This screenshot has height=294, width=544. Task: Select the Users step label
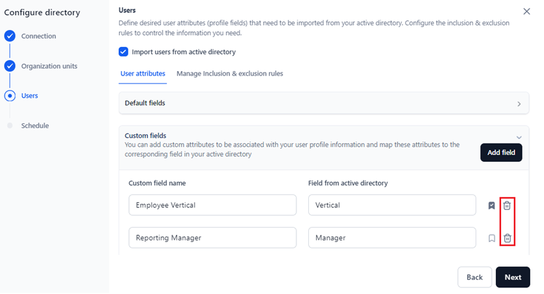click(x=29, y=96)
